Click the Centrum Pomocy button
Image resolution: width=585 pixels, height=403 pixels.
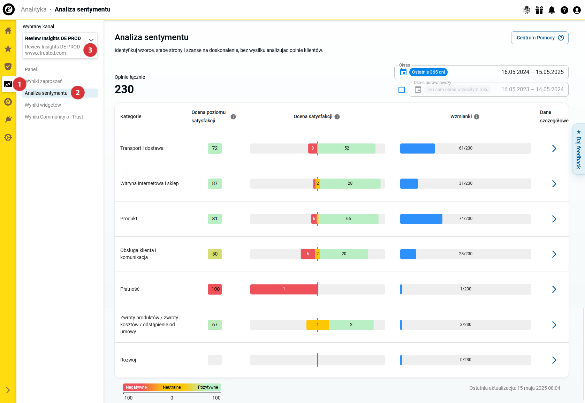(x=539, y=38)
